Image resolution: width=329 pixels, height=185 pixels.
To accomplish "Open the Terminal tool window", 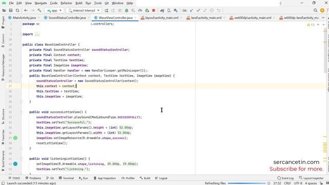I will (x=66, y=178).
